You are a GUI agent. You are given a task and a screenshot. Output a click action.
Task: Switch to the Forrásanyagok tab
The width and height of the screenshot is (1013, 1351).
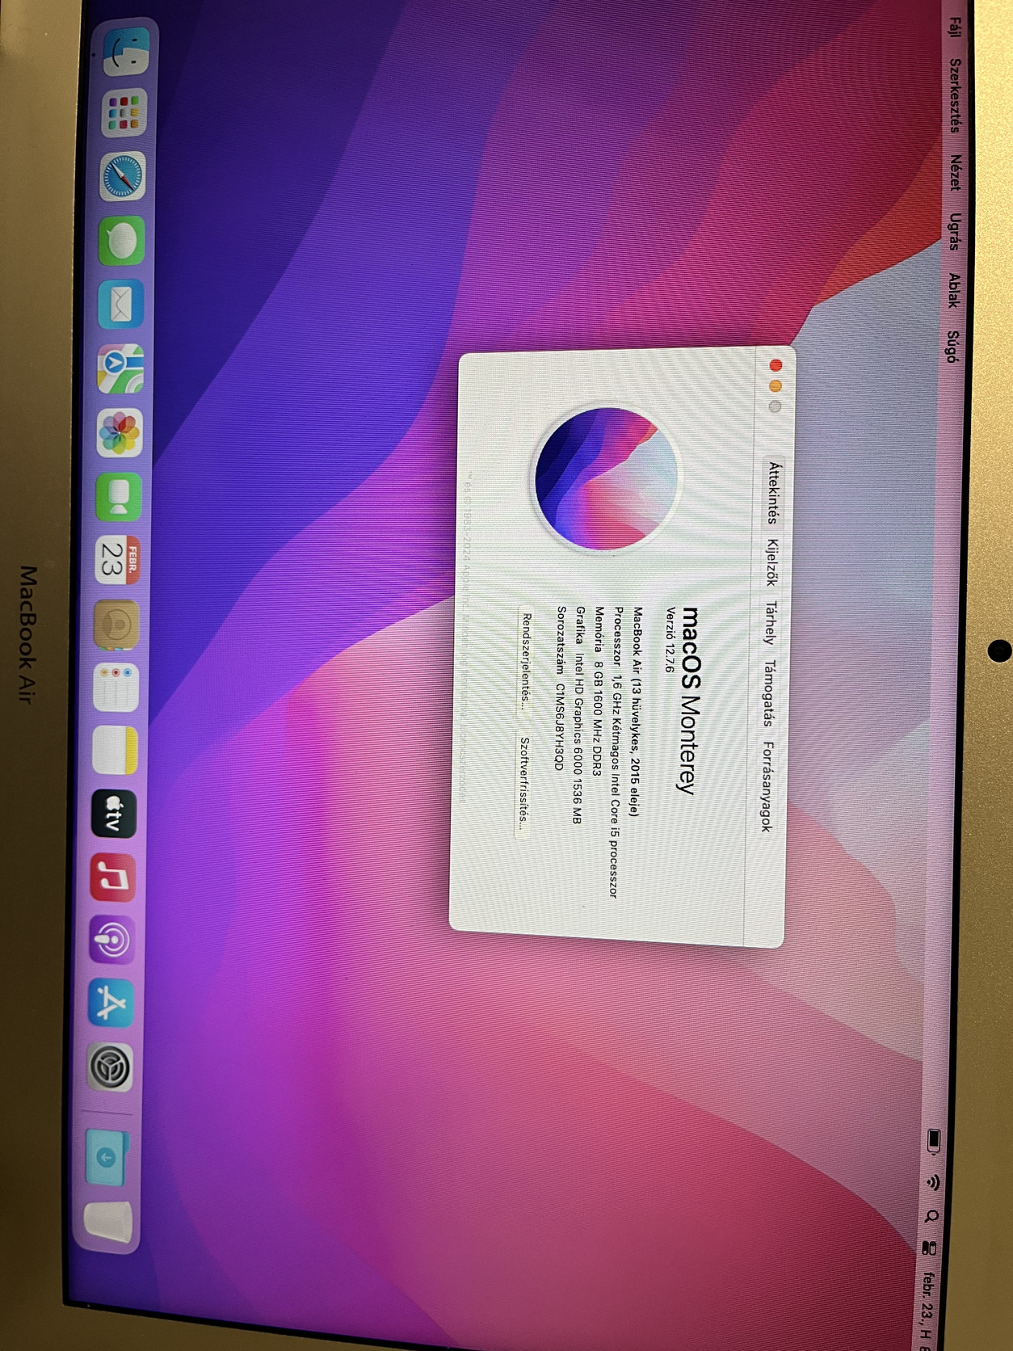(766, 786)
